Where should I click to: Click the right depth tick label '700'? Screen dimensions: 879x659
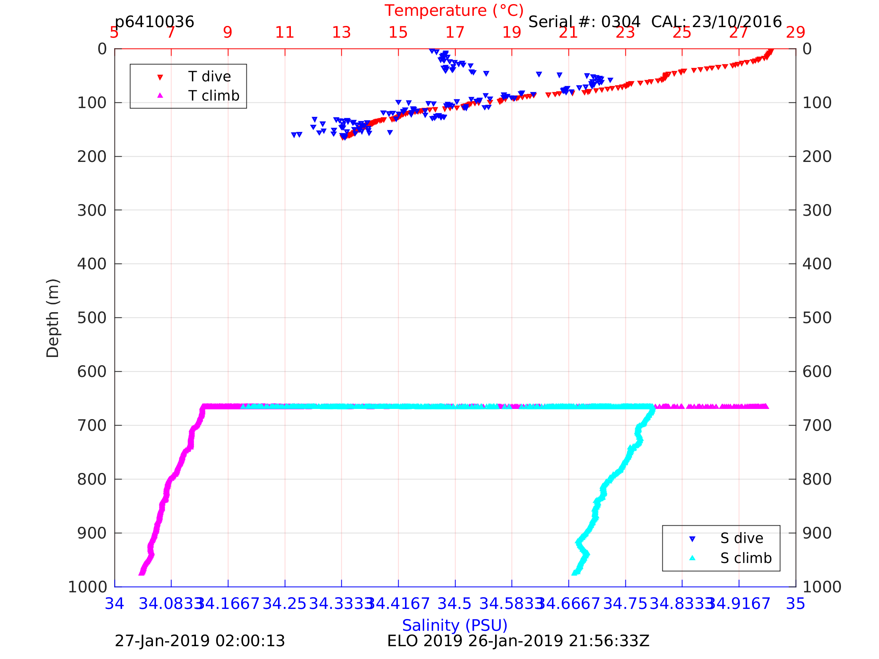click(817, 426)
